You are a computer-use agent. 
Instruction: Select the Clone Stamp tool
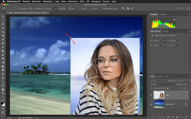pyautogui.click(x=3, y=51)
